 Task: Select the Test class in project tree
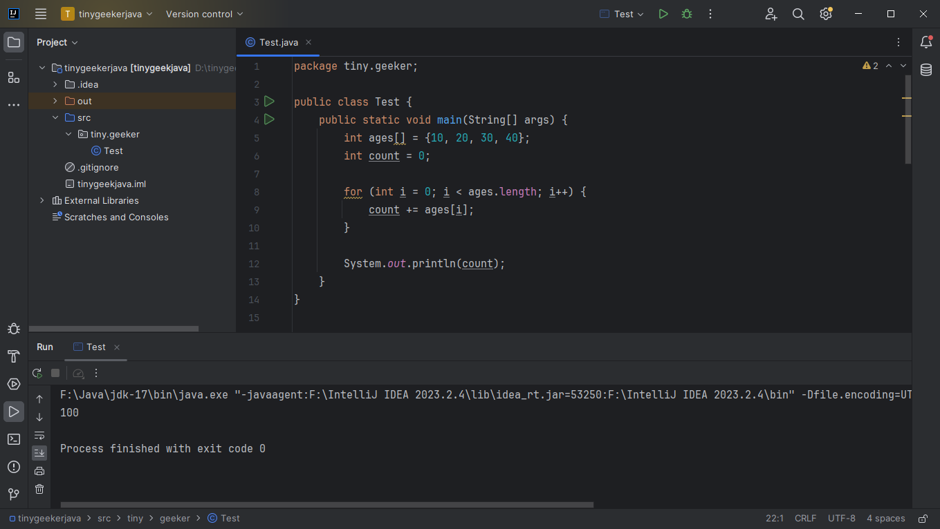107,151
